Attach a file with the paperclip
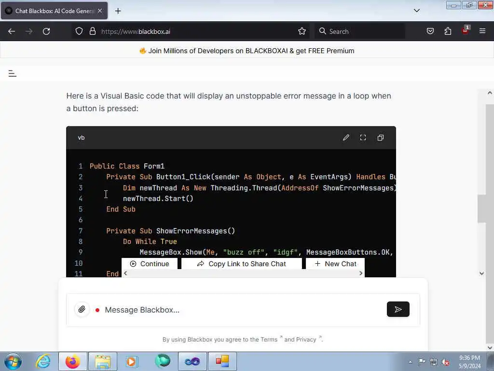Image resolution: width=494 pixels, height=371 pixels. (x=82, y=310)
